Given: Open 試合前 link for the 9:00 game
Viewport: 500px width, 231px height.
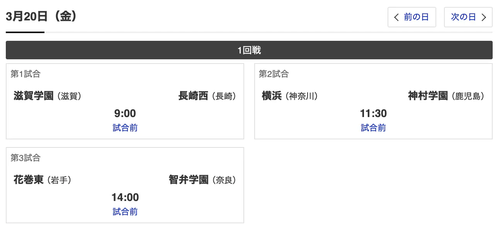Looking at the screenshot, I should (x=125, y=128).
